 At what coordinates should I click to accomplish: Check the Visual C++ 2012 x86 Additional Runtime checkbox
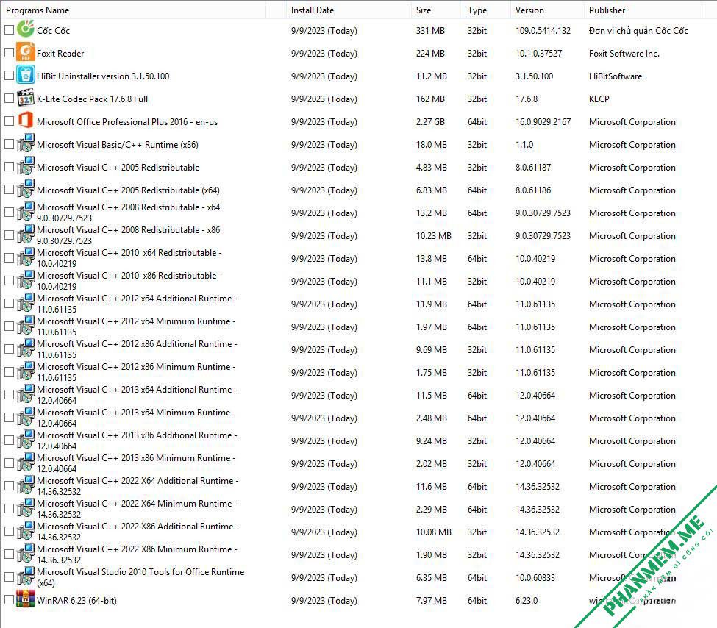point(9,349)
